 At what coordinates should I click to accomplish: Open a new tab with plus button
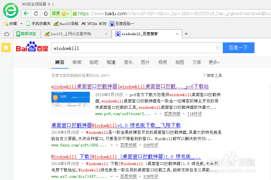tap(186, 34)
